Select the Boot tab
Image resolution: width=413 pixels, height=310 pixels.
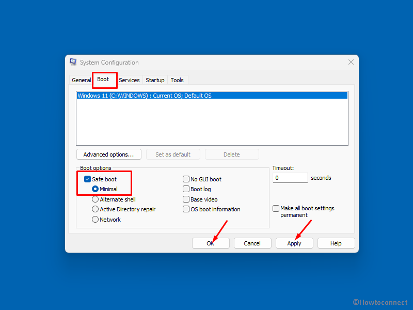103,80
